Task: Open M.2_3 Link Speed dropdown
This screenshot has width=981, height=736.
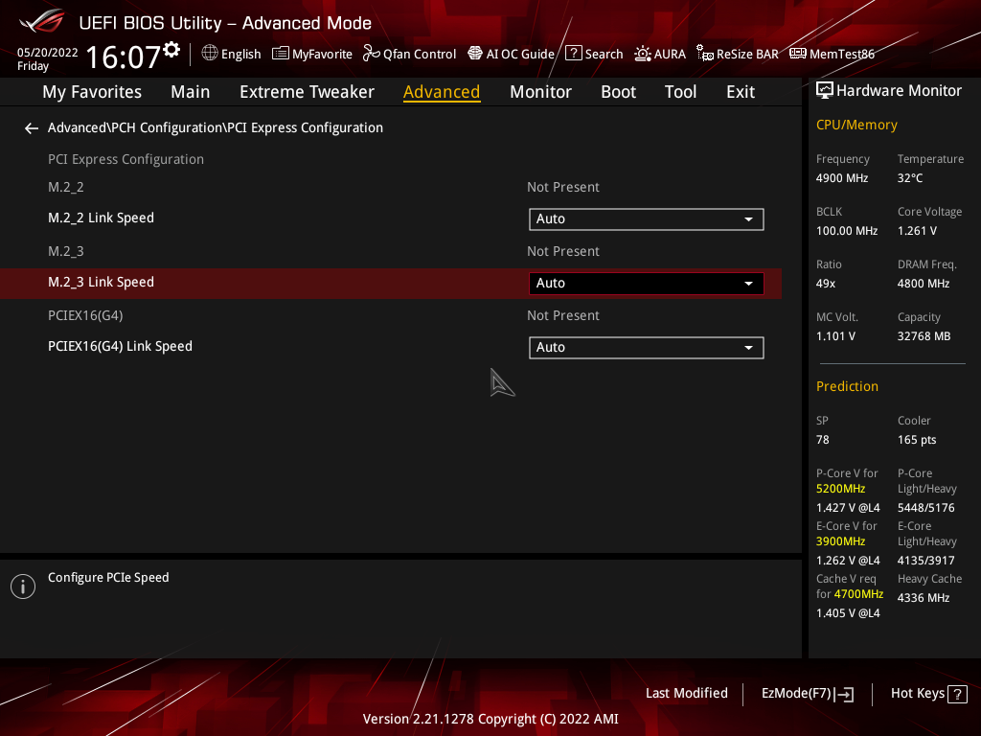Action: (x=647, y=284)
